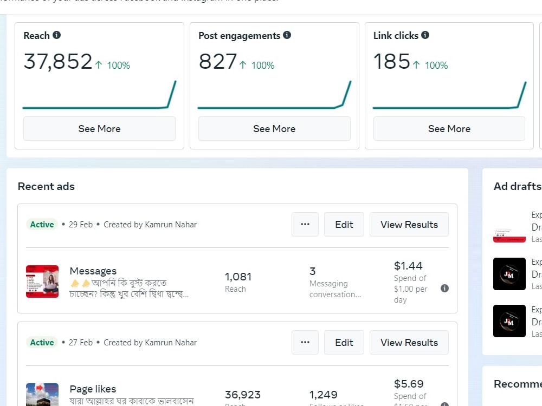542x406 pixels.
Task: Open the Reach metric info tooltip icon
Action: 58,35
